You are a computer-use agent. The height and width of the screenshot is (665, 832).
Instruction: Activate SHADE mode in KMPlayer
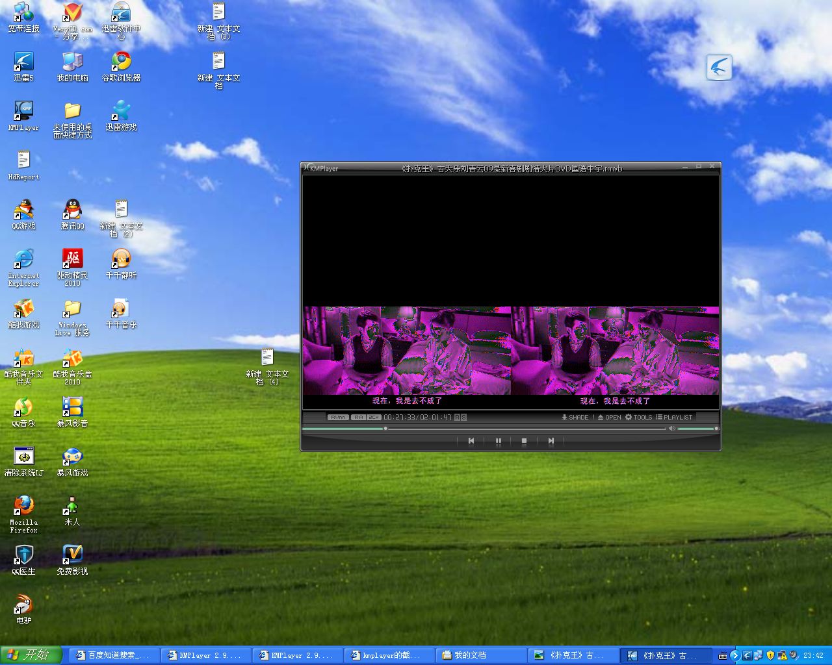click(x=575, y=418)
